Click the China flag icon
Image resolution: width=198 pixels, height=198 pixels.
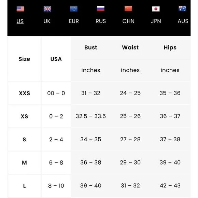[128, 9]
